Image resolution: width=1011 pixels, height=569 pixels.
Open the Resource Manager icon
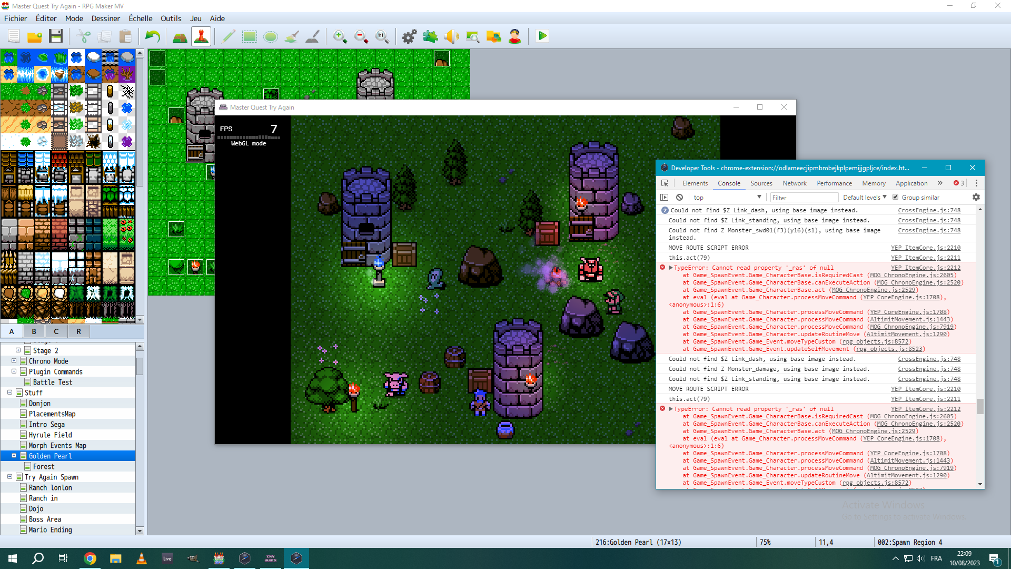pos(494,36)
